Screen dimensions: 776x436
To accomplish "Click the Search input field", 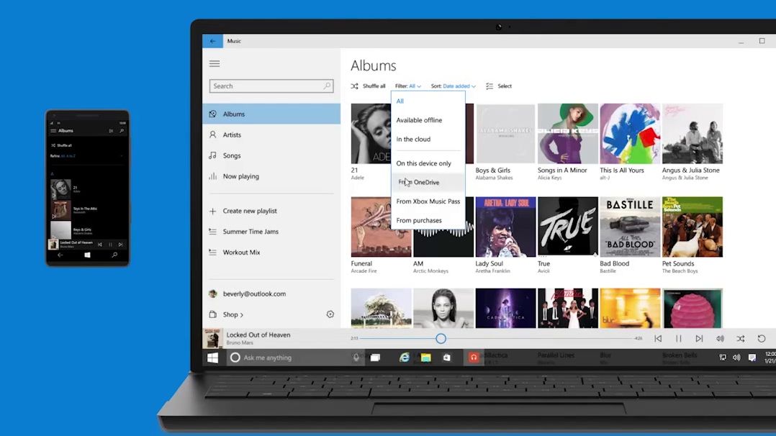I will coord(271,86).
